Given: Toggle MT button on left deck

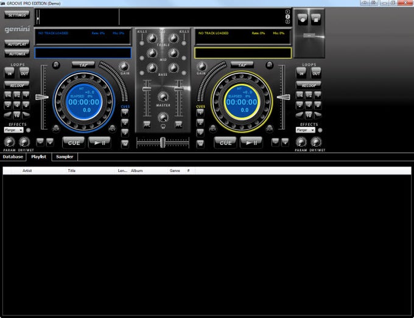Looking at the screenshot, I should pyautogui.click(x=56, y=65).
